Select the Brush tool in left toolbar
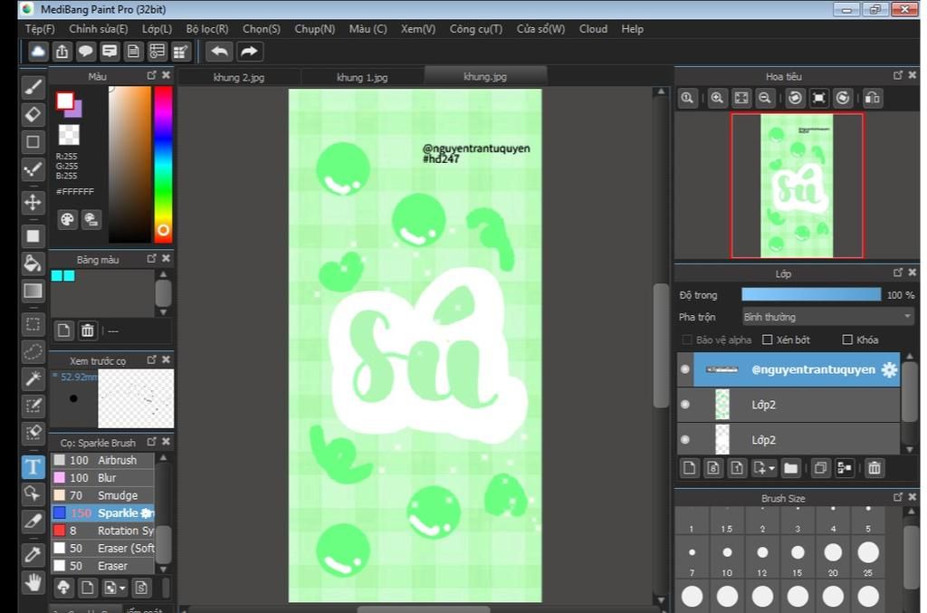 click(33, 87)
